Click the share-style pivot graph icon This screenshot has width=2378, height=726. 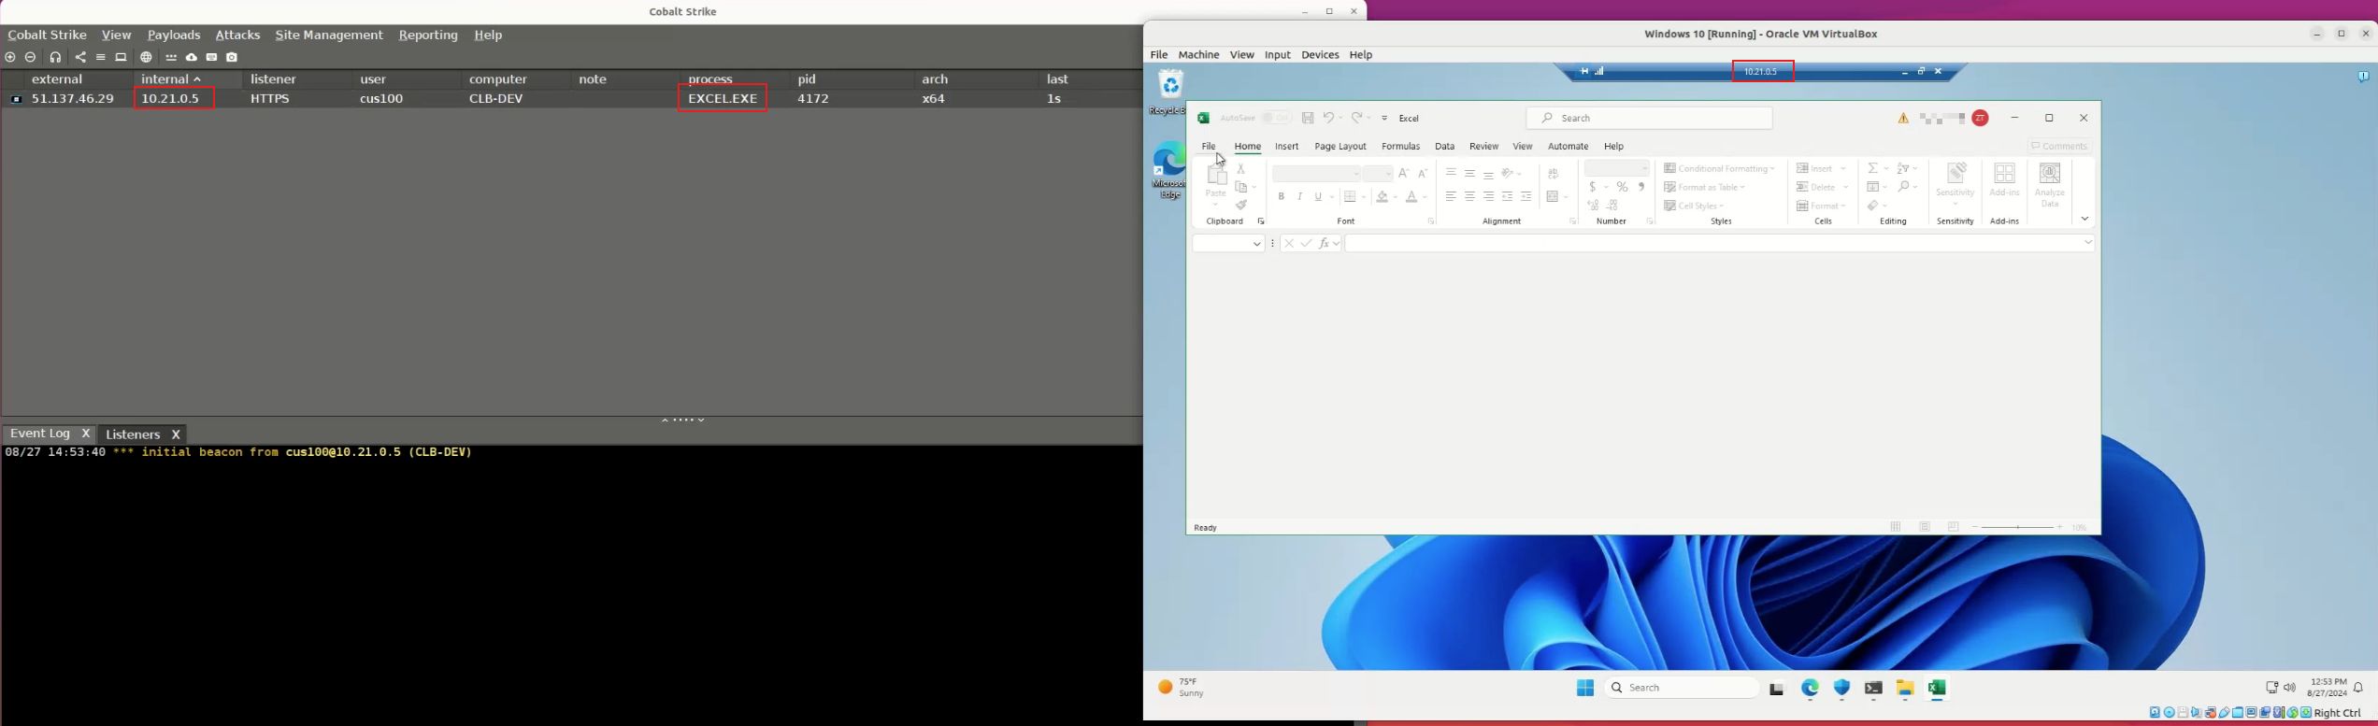(80, 58)
